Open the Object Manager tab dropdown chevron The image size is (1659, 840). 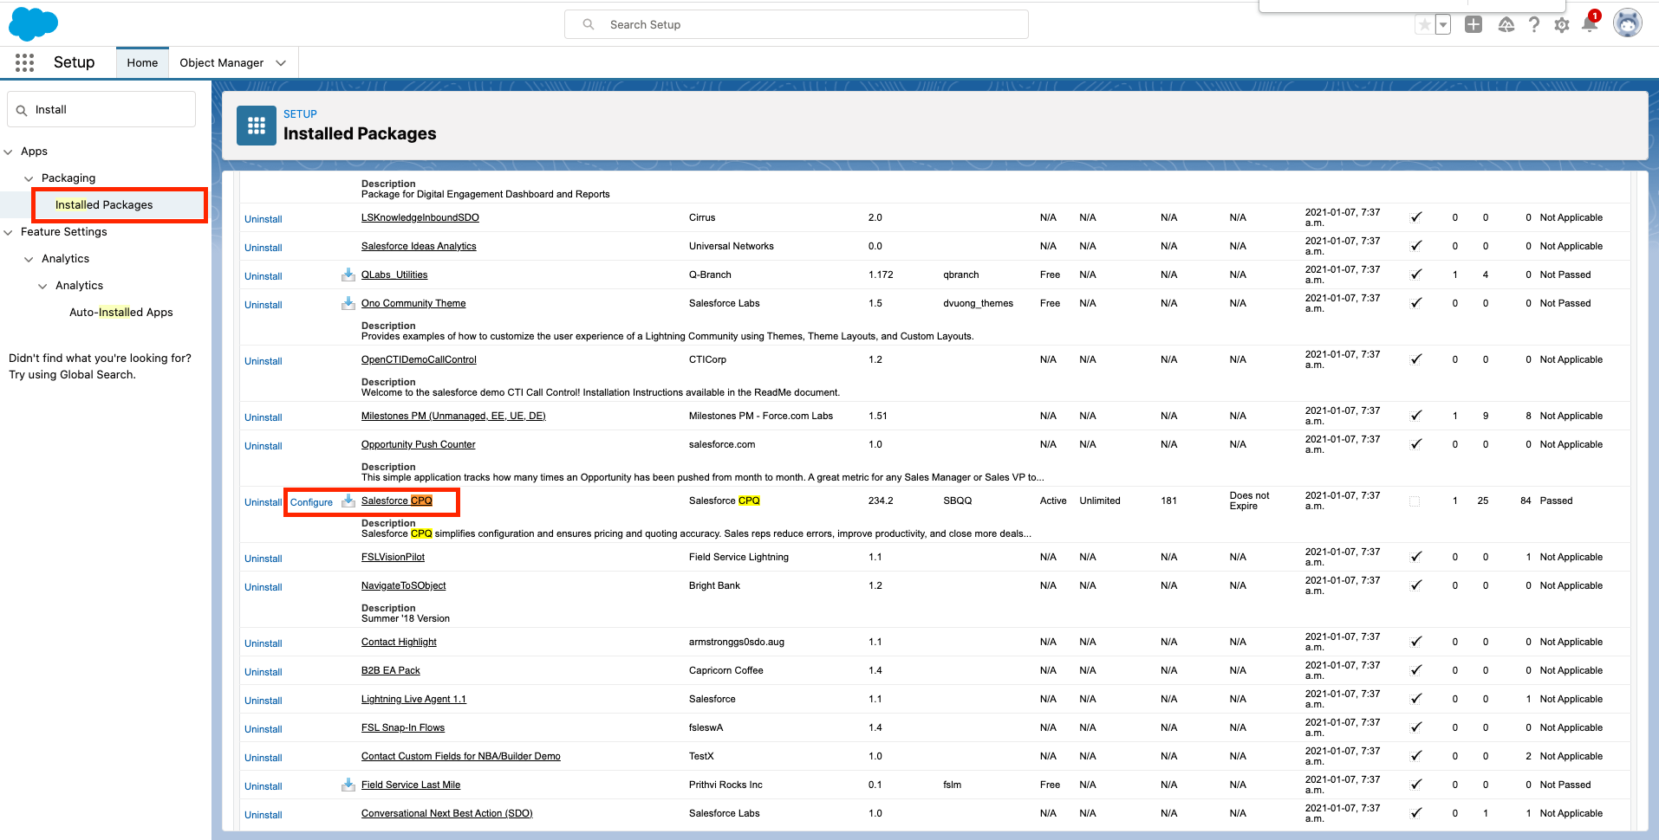click(x=281, y=62)
